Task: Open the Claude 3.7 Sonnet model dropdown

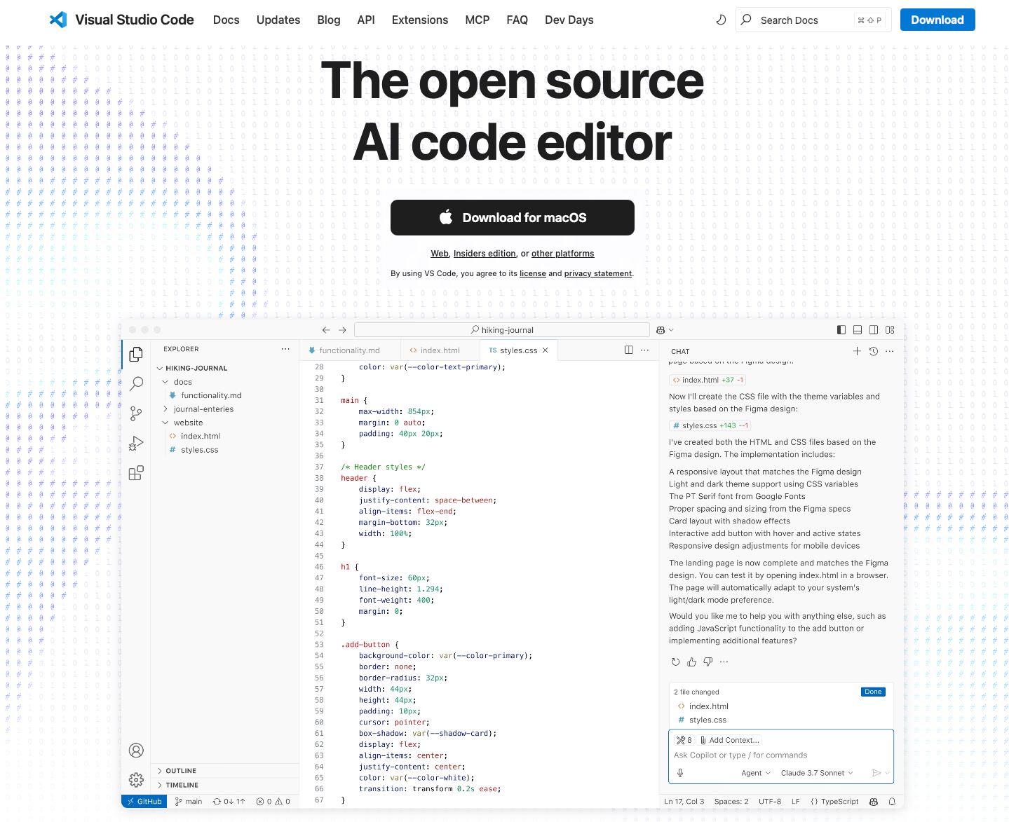Action: click(x=818, y=773)
